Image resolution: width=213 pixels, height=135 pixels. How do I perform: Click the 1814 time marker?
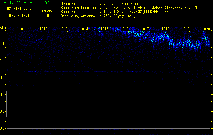click(x=84, y=29)
